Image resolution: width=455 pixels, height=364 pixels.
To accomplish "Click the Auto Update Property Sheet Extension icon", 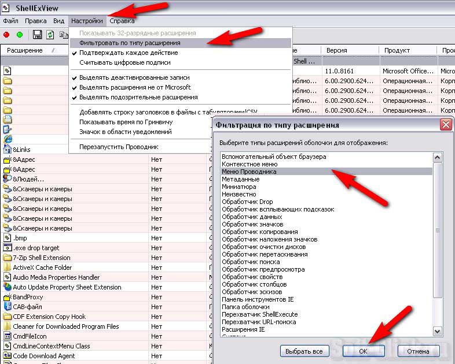I will [x=8, y=287].
